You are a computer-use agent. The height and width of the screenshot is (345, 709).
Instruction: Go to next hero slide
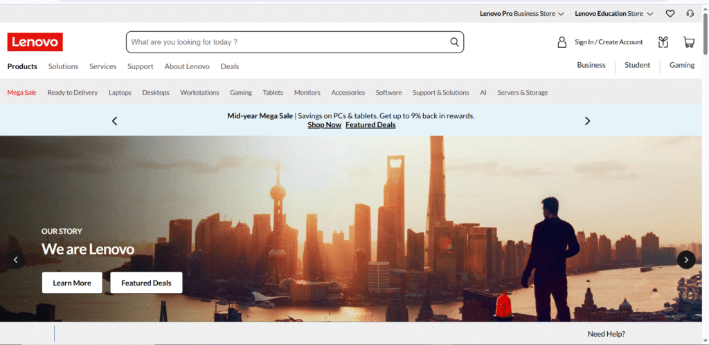[686, 260]
